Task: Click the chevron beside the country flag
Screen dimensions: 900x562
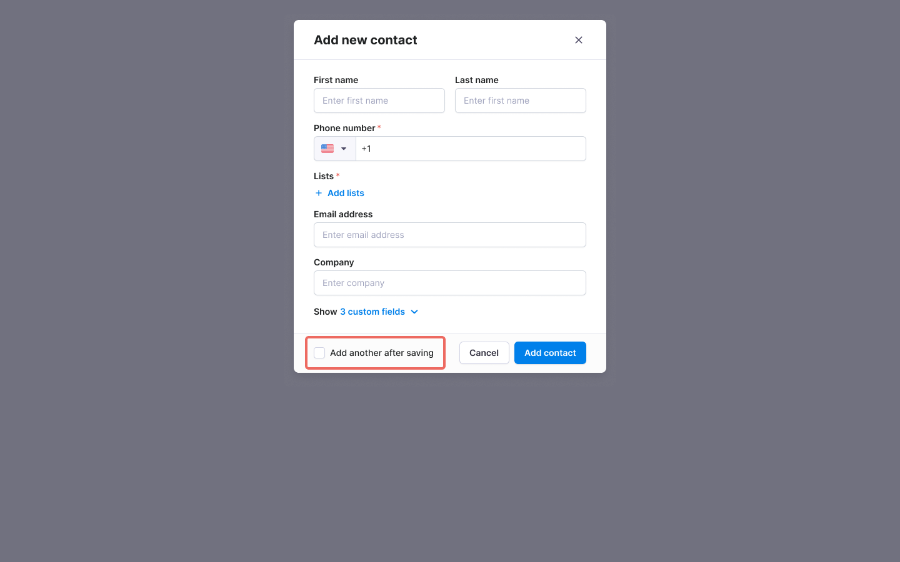Action: coord(343,149)
